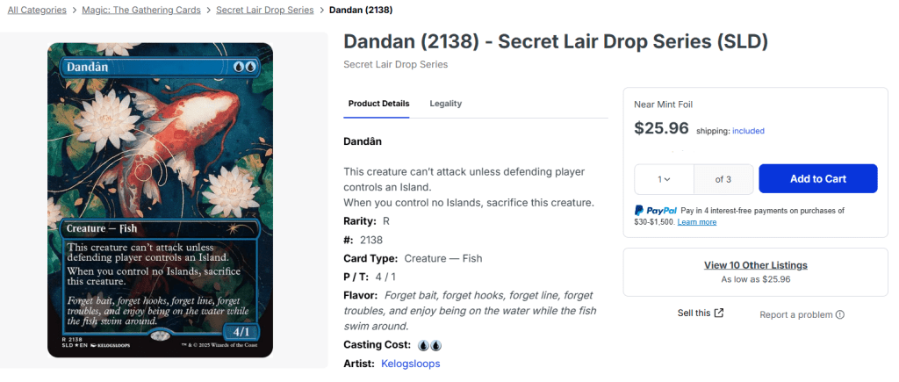899x382 pixels.
Task: Click the chevron after Magic: The Gathering Cards
Action: pos(208,11)
